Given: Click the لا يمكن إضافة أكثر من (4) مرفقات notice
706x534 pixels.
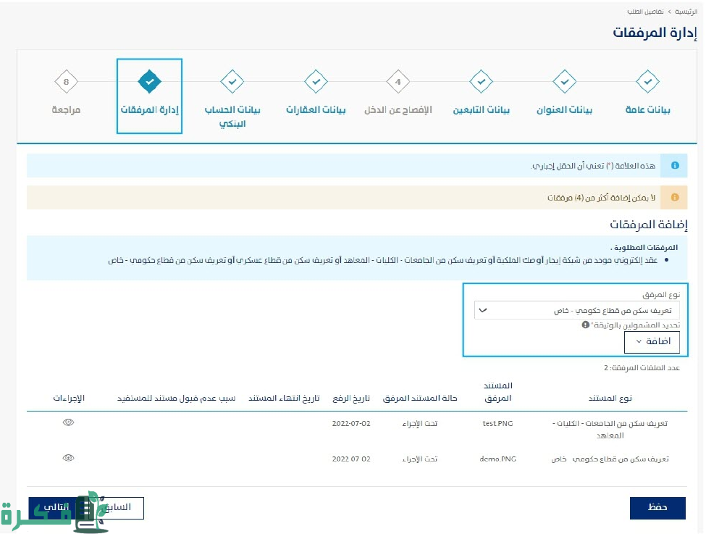Looking at the screenshot, I should (602, 198).
